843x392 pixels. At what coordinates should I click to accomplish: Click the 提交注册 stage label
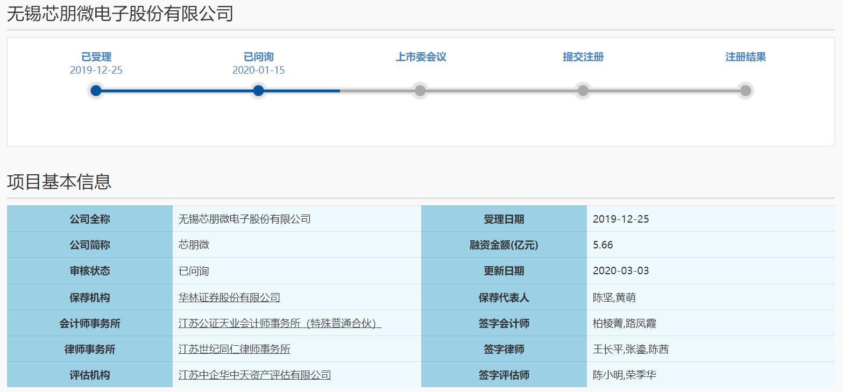pos(583,56)
